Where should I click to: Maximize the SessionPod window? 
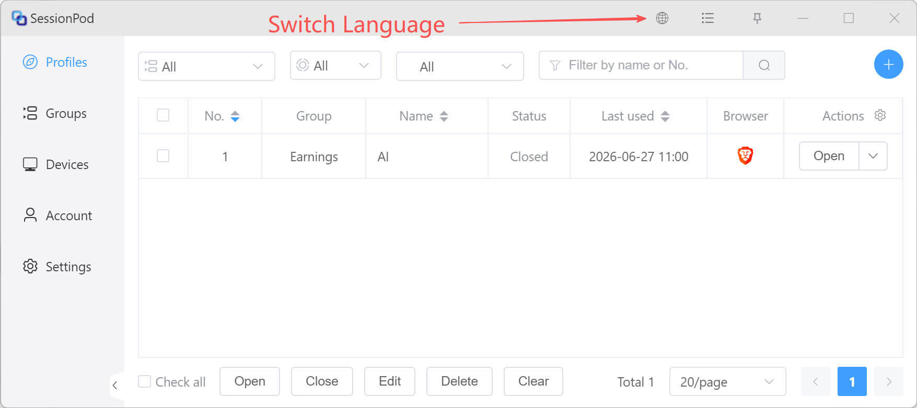pos(849,18)
